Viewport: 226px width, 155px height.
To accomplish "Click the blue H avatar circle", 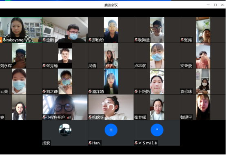I will pos(111,130).
